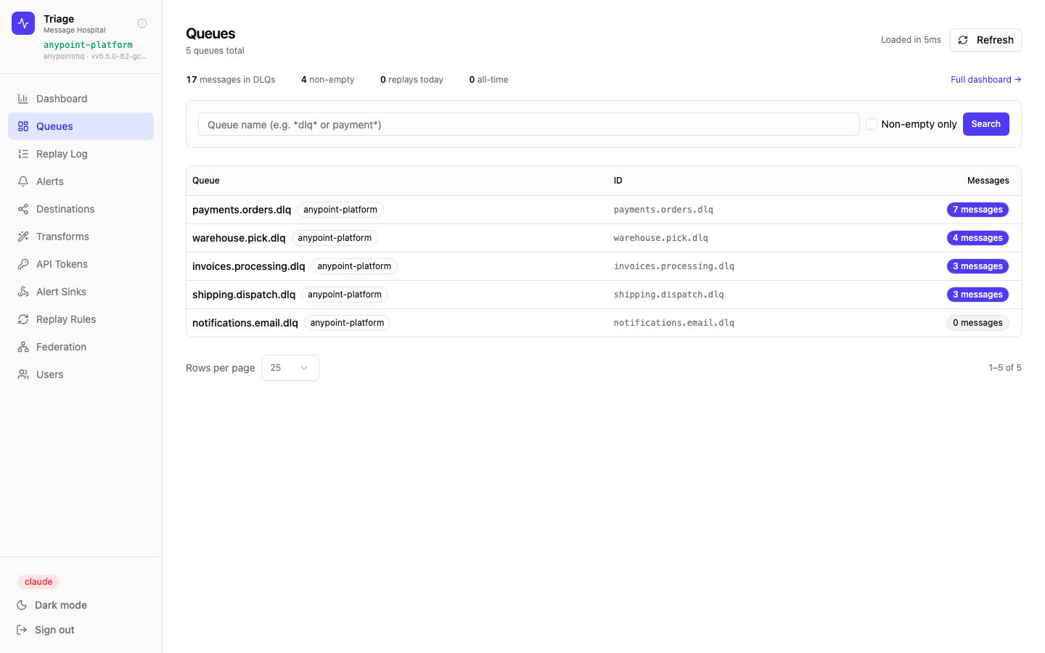
Task: Open the Rows per page dropdown
Action: (x=290, y=368)
